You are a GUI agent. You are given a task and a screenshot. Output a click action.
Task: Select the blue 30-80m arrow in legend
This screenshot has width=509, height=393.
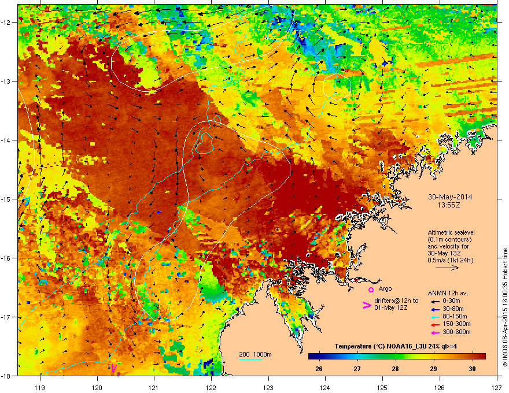tap(436, 309)
